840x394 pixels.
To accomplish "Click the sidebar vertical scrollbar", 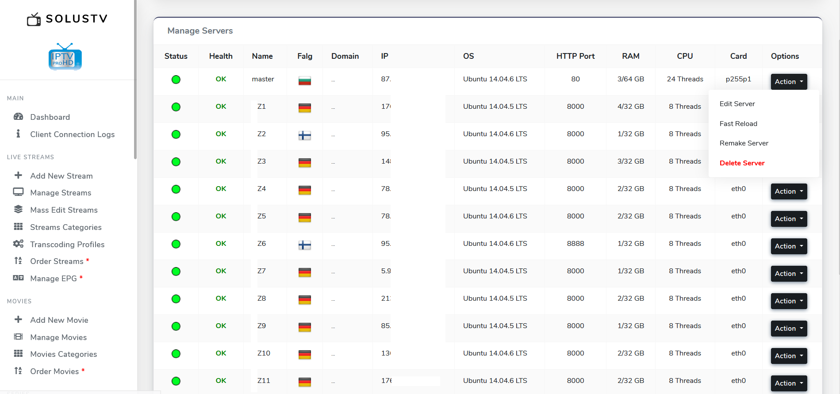I will click(135, 80).
